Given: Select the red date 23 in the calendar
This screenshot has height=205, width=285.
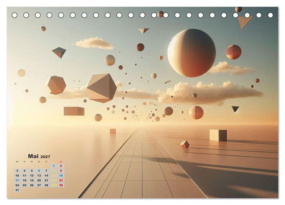Looking at the screenshot, I should click(x=61, y=180).
